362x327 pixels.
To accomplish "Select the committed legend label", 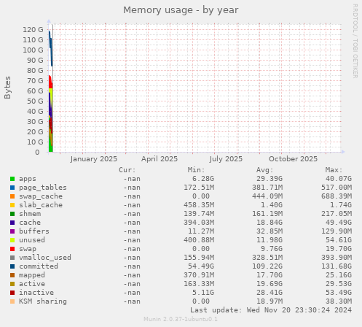I will [39, 266].
